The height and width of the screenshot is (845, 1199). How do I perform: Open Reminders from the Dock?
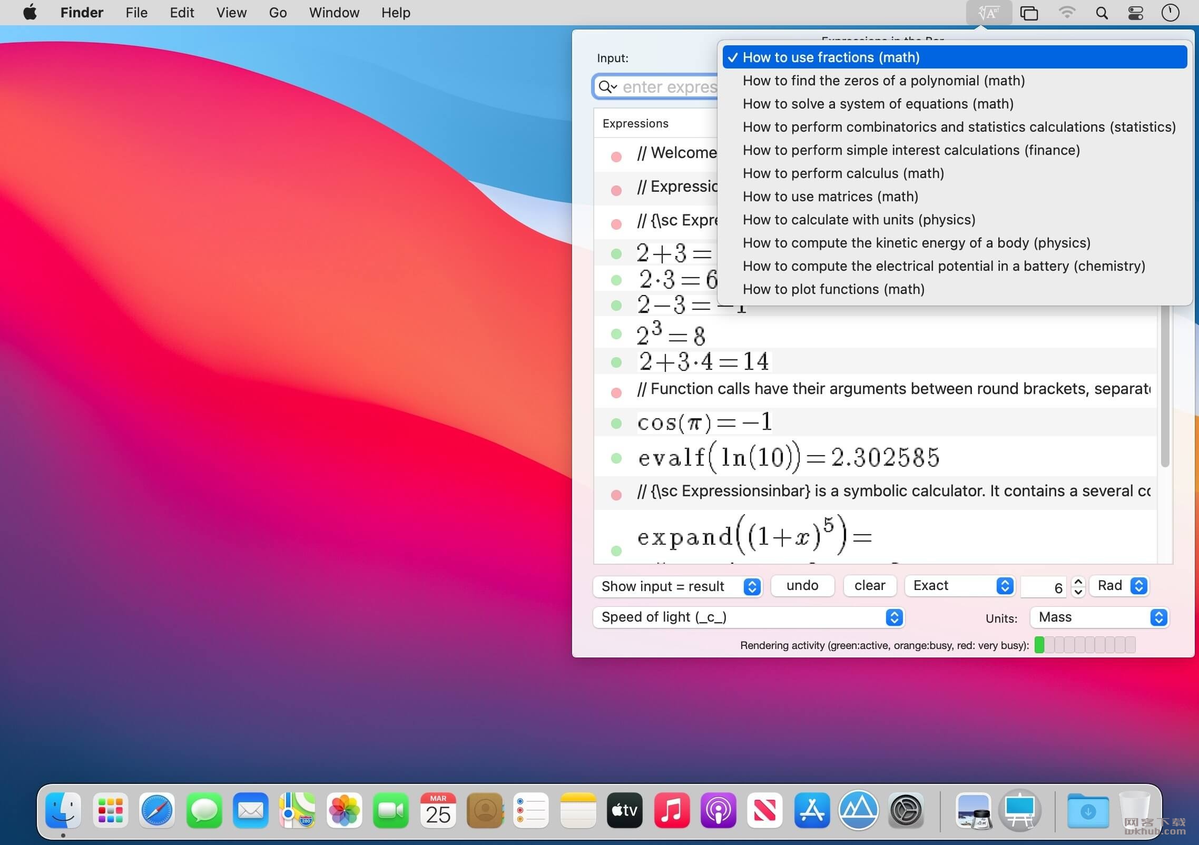531,810
